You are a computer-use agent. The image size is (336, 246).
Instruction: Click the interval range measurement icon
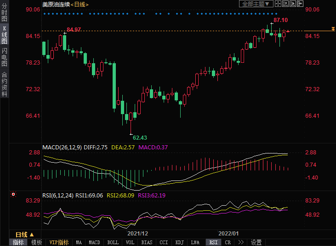tap(285, 4)
